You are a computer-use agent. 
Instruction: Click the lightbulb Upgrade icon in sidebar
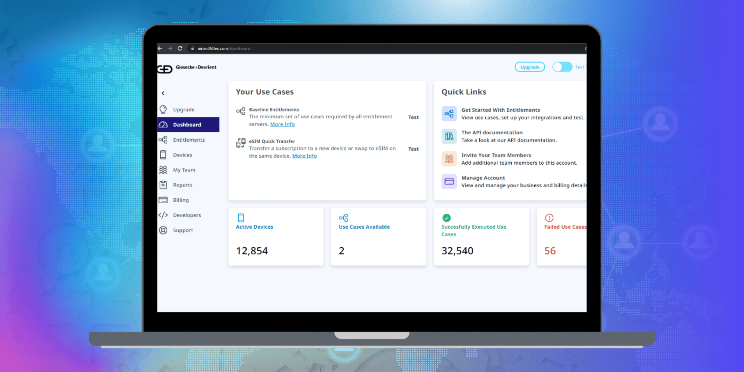(x=164, y=110)
